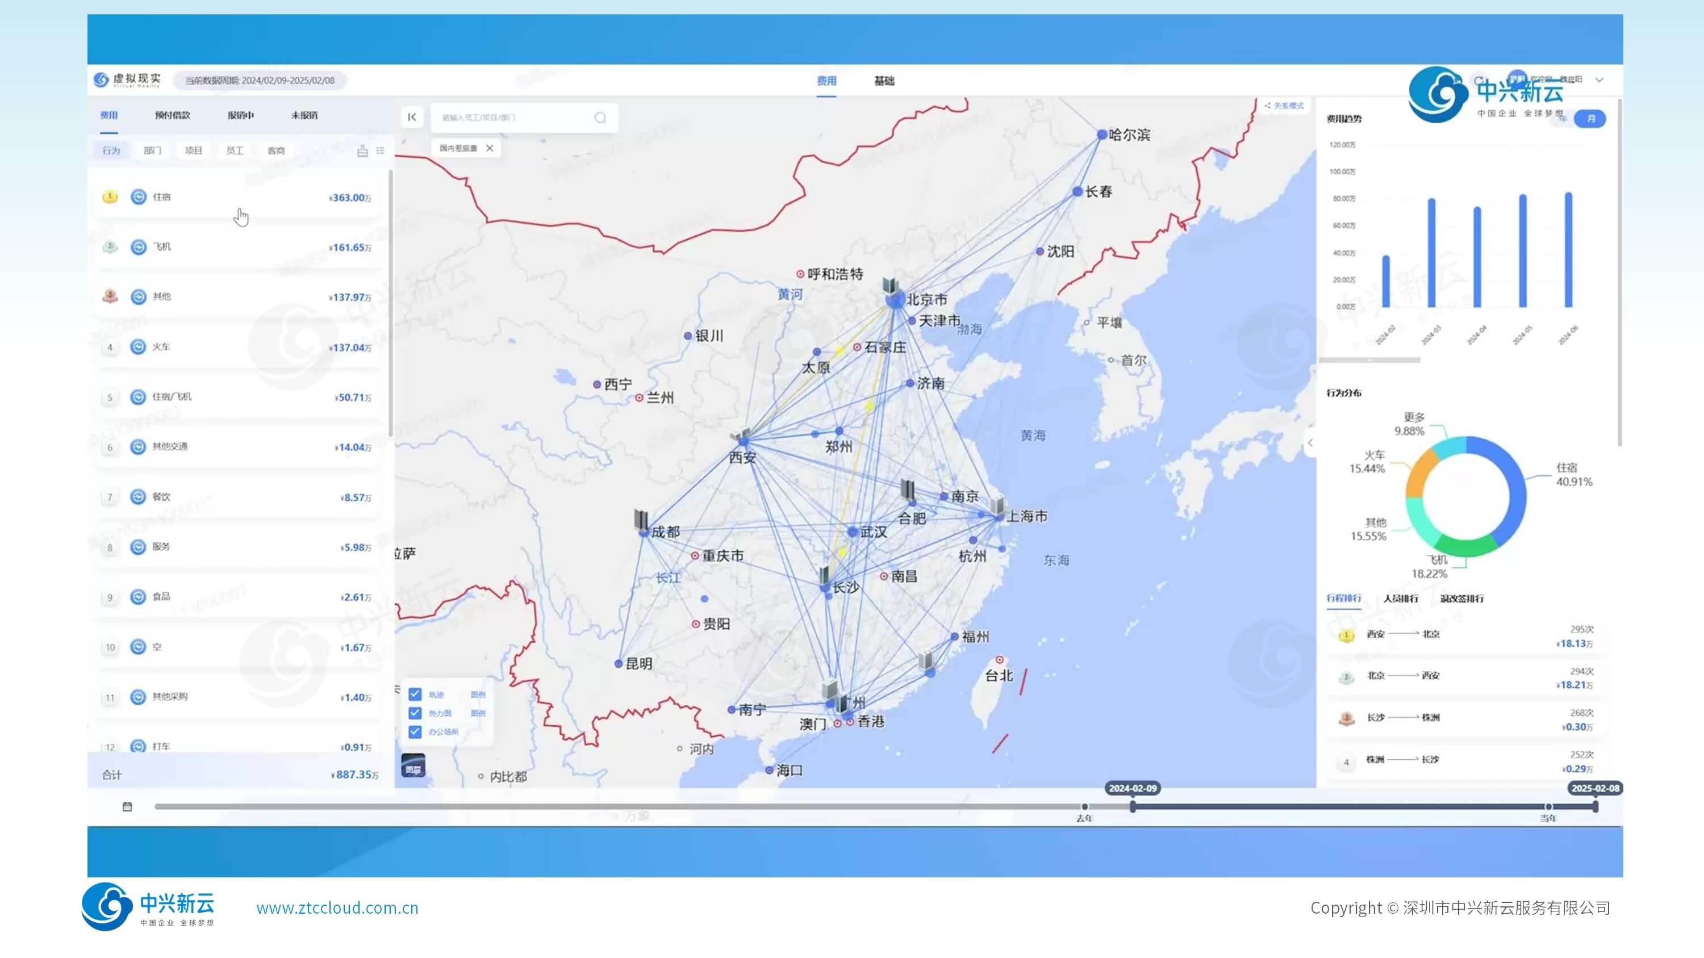The height and width of the screenshot is (958, 1704).
Task: Click the 去年 timeline marker
Action: 1084,806
